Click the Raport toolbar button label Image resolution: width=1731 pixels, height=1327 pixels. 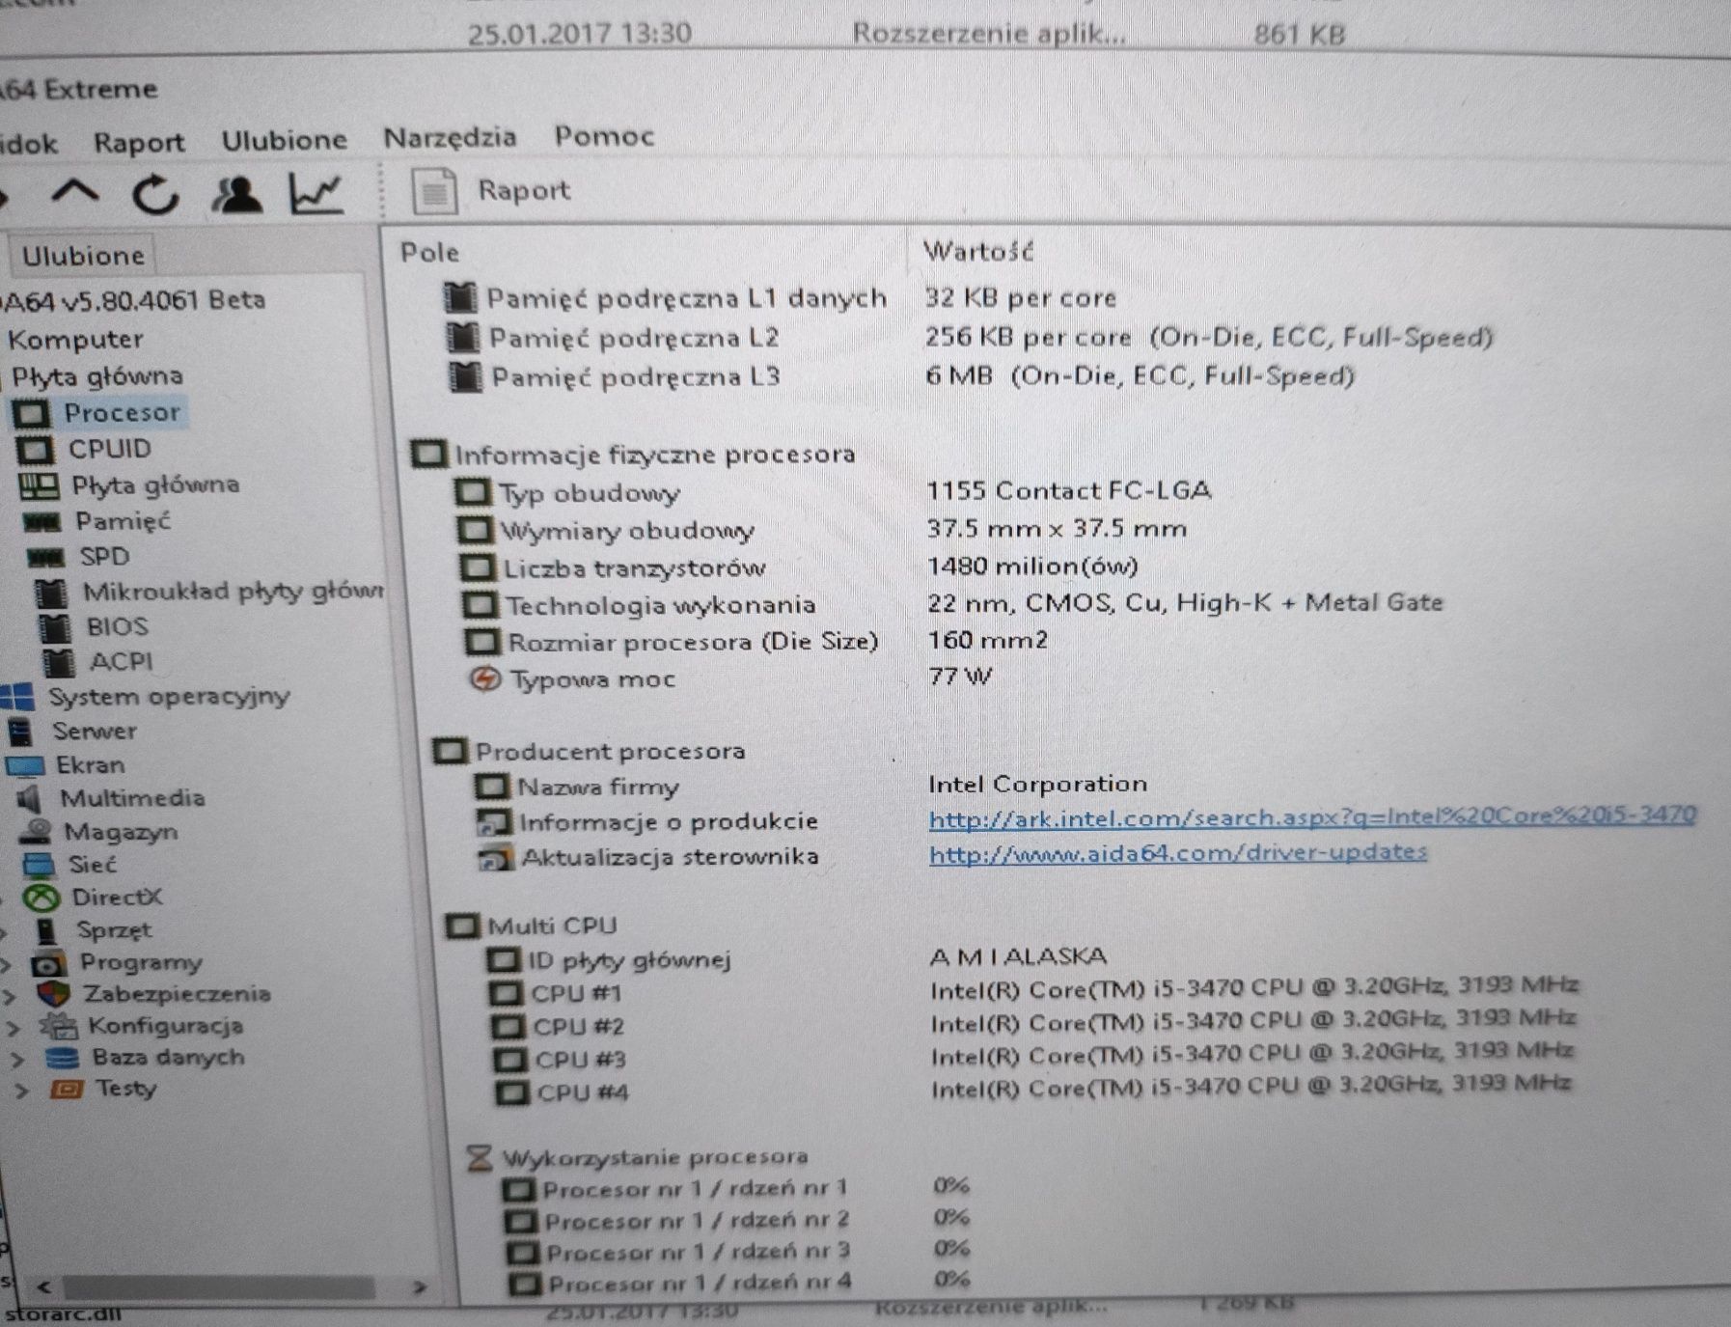[x=524, y=190]
